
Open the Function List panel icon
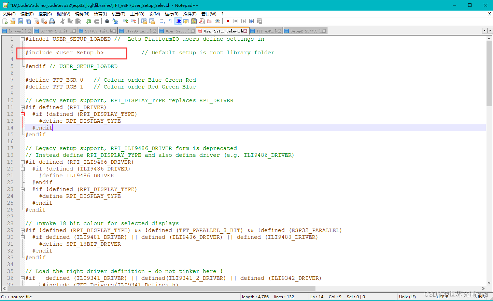[x=202, y=21]
